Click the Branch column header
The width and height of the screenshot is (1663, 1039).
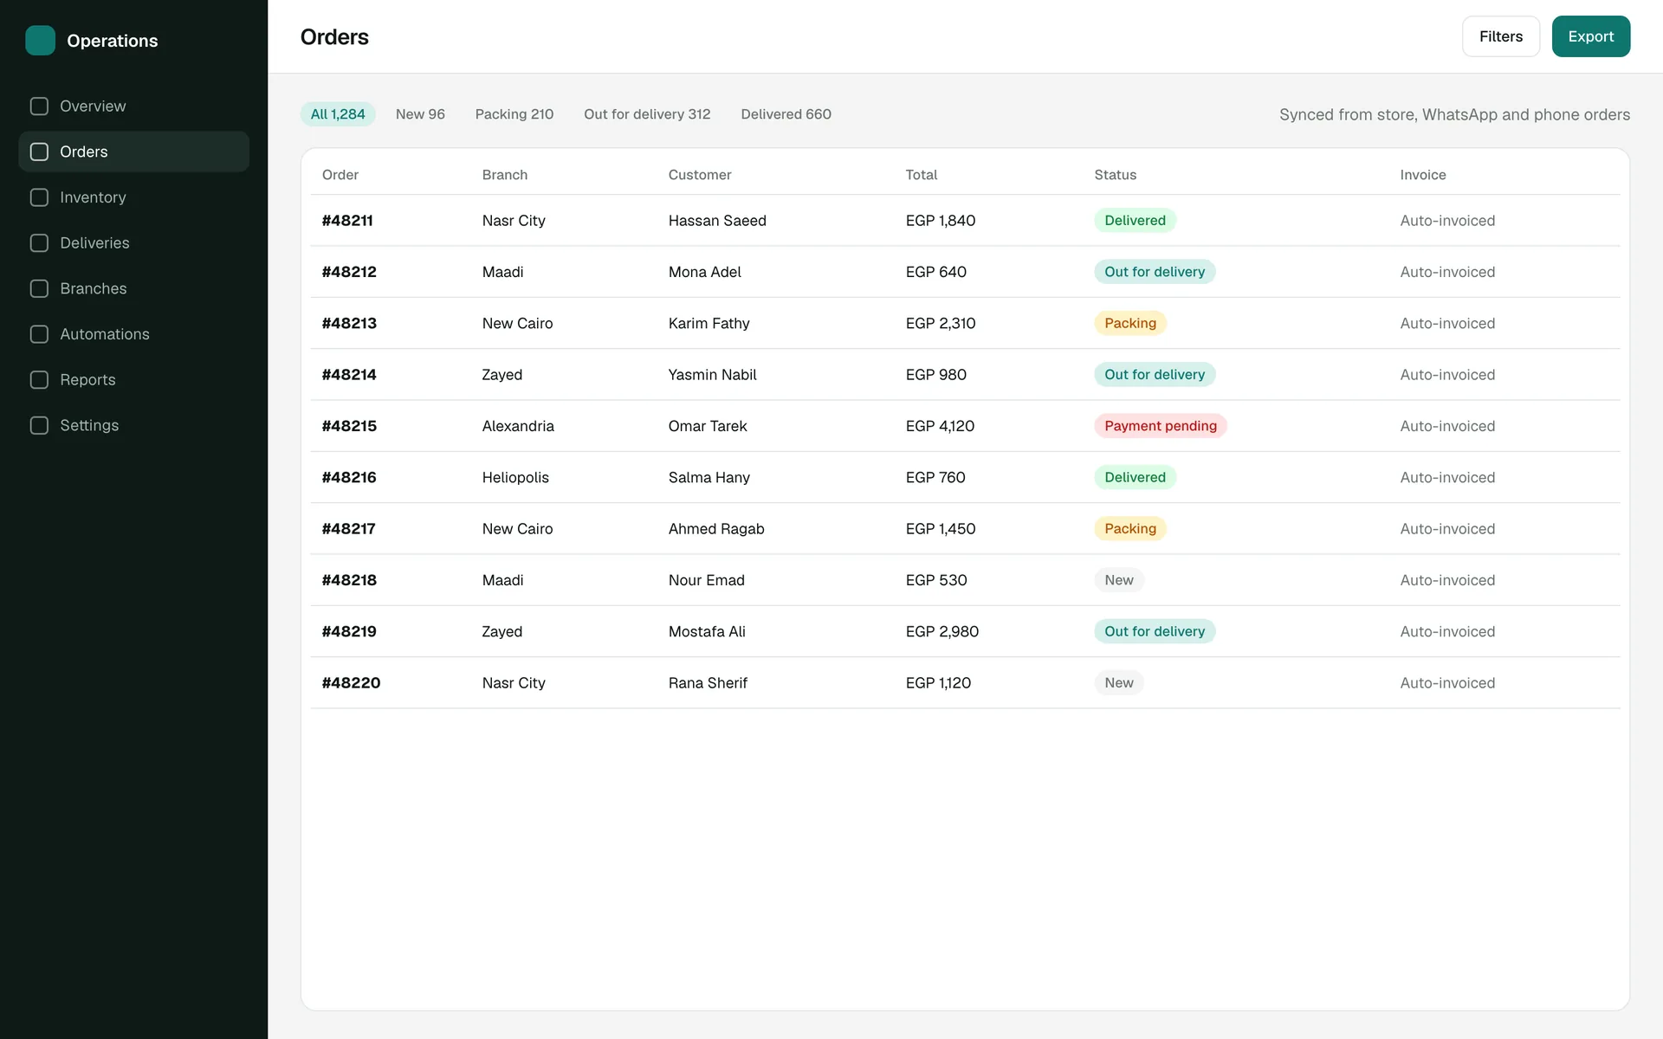pyautogui.click(x=504, y=175)
